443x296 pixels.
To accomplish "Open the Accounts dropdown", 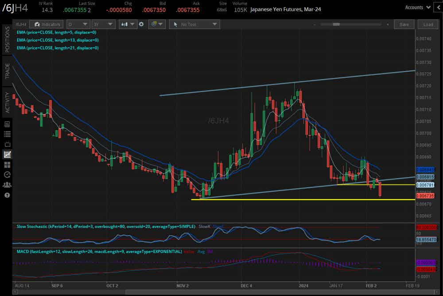I will click(417, 7).
